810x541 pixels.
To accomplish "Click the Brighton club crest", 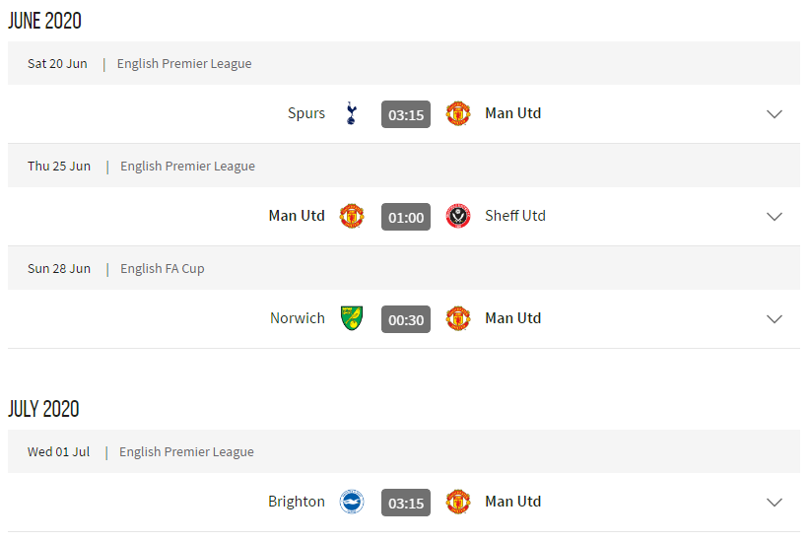I will pyautogui.click(x=352, y=503).
